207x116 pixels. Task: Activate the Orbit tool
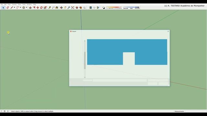point(61,8)
